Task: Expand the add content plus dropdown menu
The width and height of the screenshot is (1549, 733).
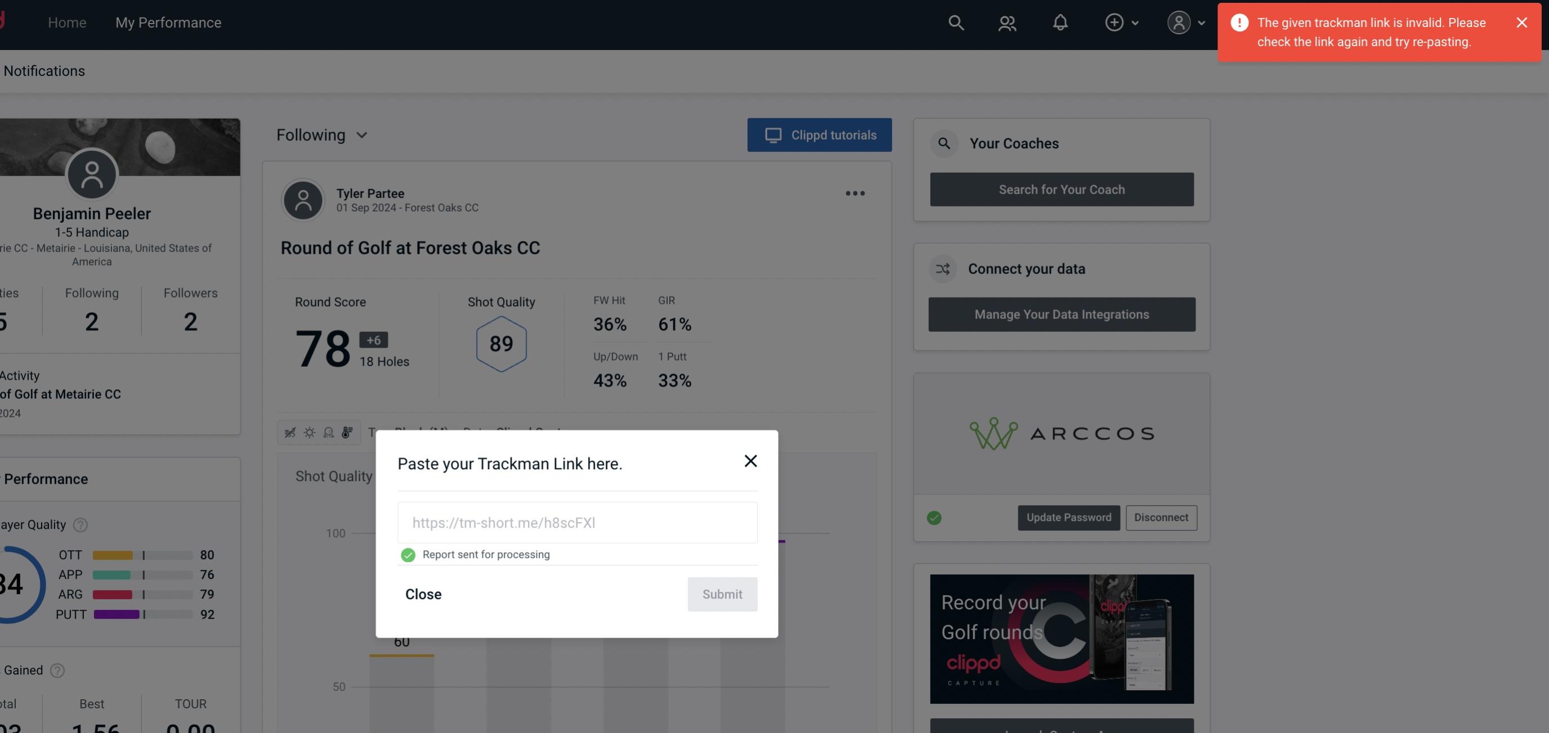Action: click(1121, 22)
